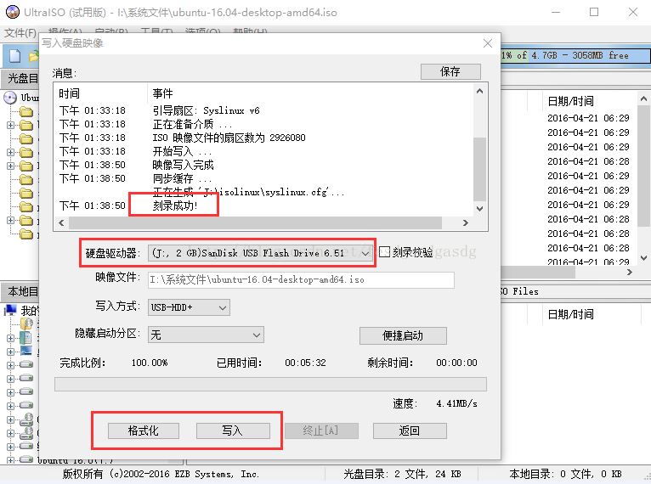
Task: Click the 格式化 format button
Action: coord(143,431)
